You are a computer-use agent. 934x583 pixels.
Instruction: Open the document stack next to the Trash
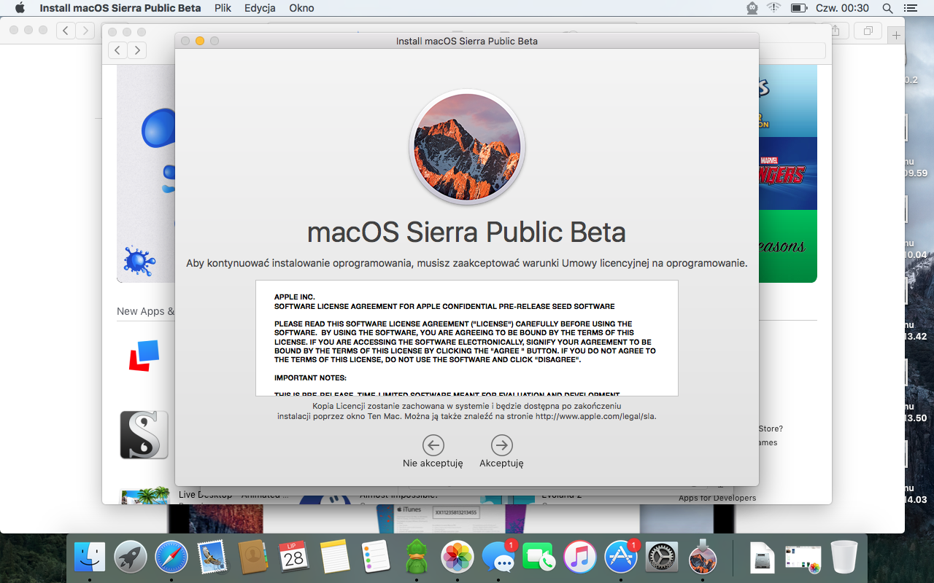pyautogui.click(x=762, y=559)
